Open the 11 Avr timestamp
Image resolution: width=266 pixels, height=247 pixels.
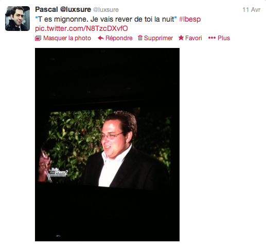point(251,10)
